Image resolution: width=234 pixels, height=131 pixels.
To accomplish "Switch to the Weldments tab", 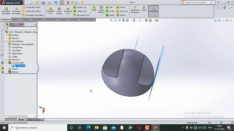I will [51, 19].
